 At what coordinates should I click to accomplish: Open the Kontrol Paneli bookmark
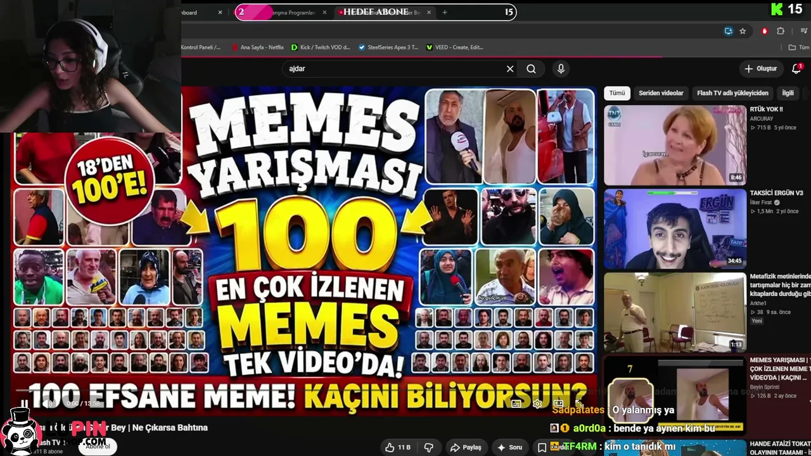coord(201,47)
